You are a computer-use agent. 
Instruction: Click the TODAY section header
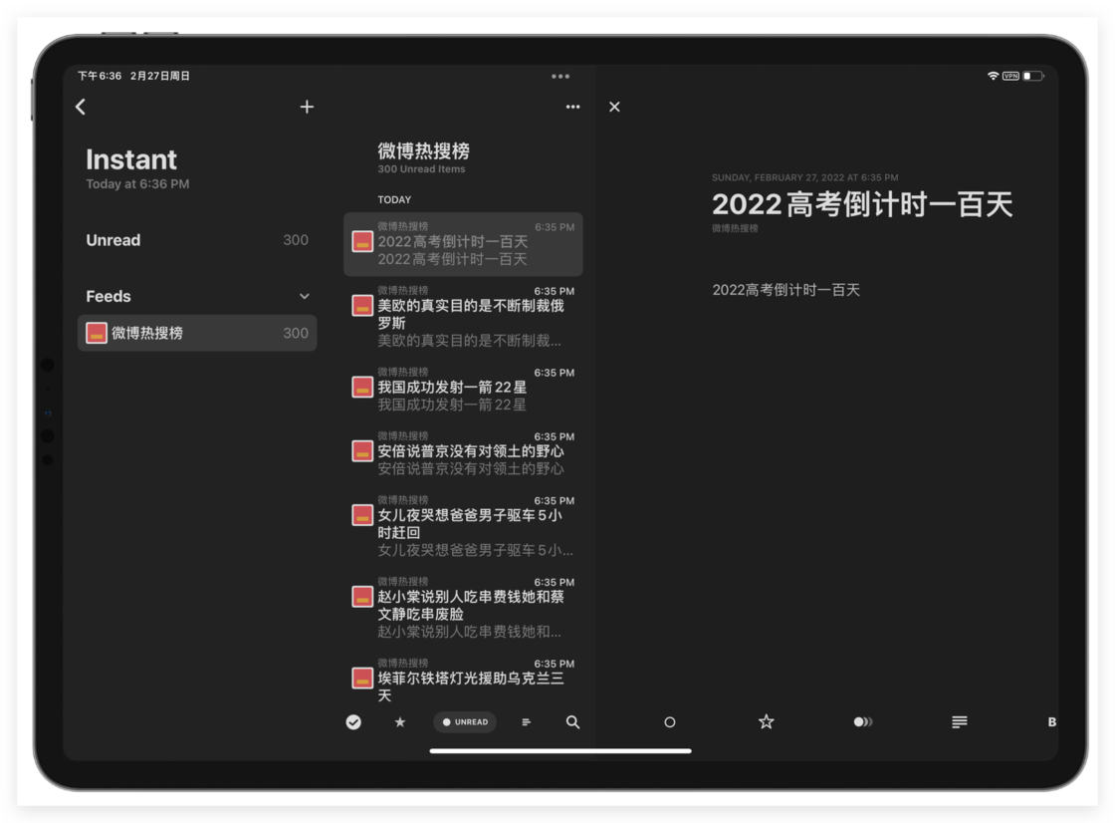[394, 200]
